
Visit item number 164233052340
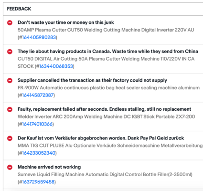pos(39,153)
